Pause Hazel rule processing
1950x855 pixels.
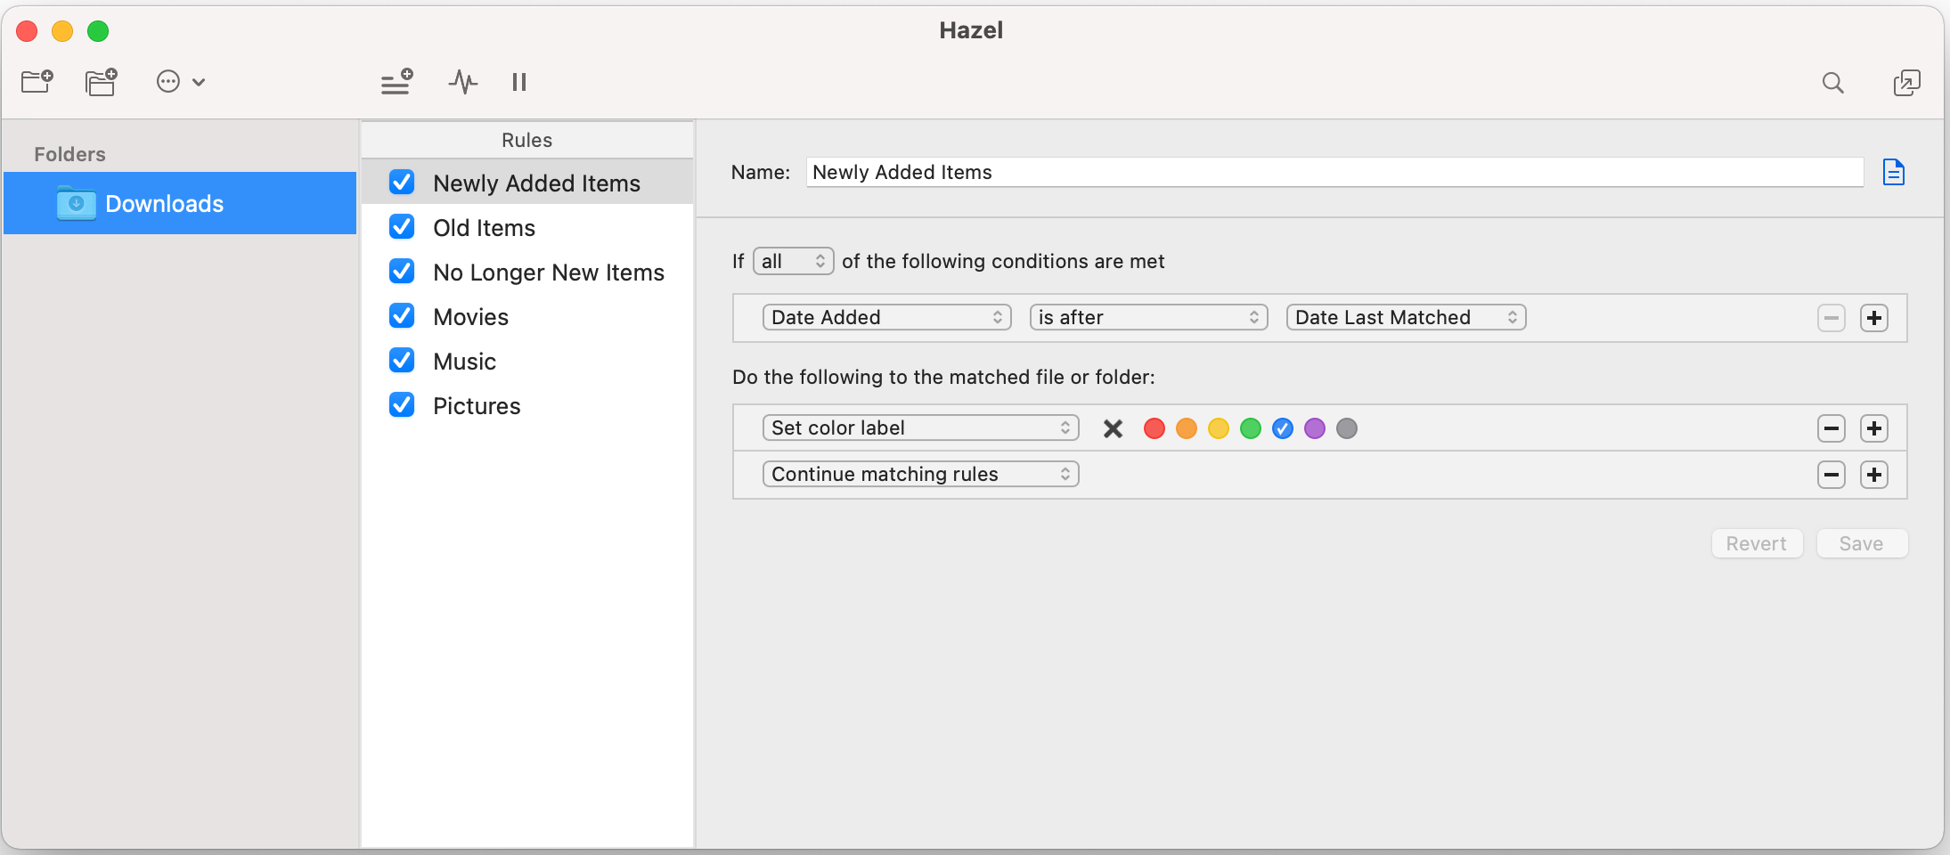pos(519,82)
